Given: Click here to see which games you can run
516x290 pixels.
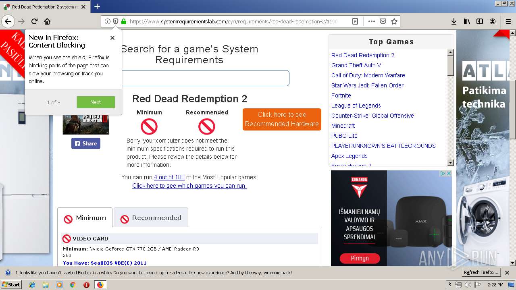Looking at the screenshot, I should (189, 186).
